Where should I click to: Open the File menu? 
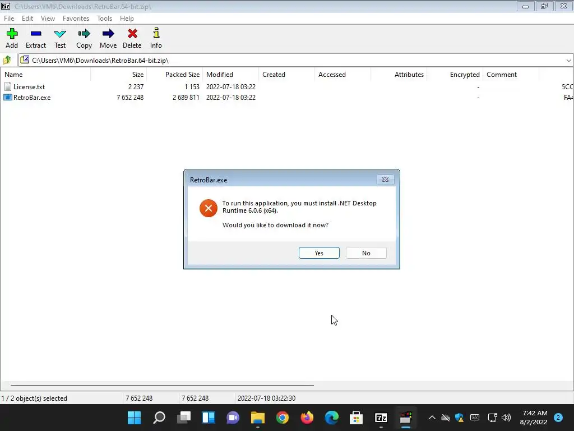coord(9,19)
